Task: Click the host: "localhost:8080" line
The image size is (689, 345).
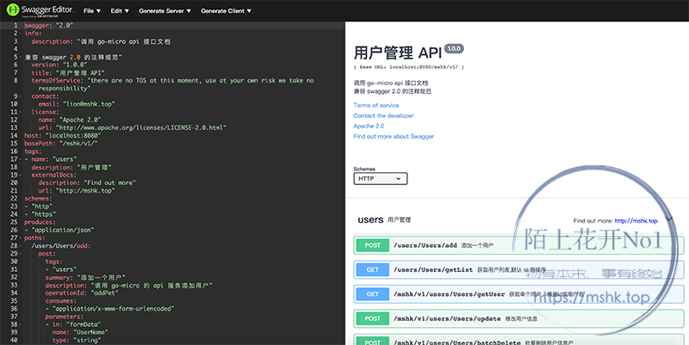Action: click(62, 136)
